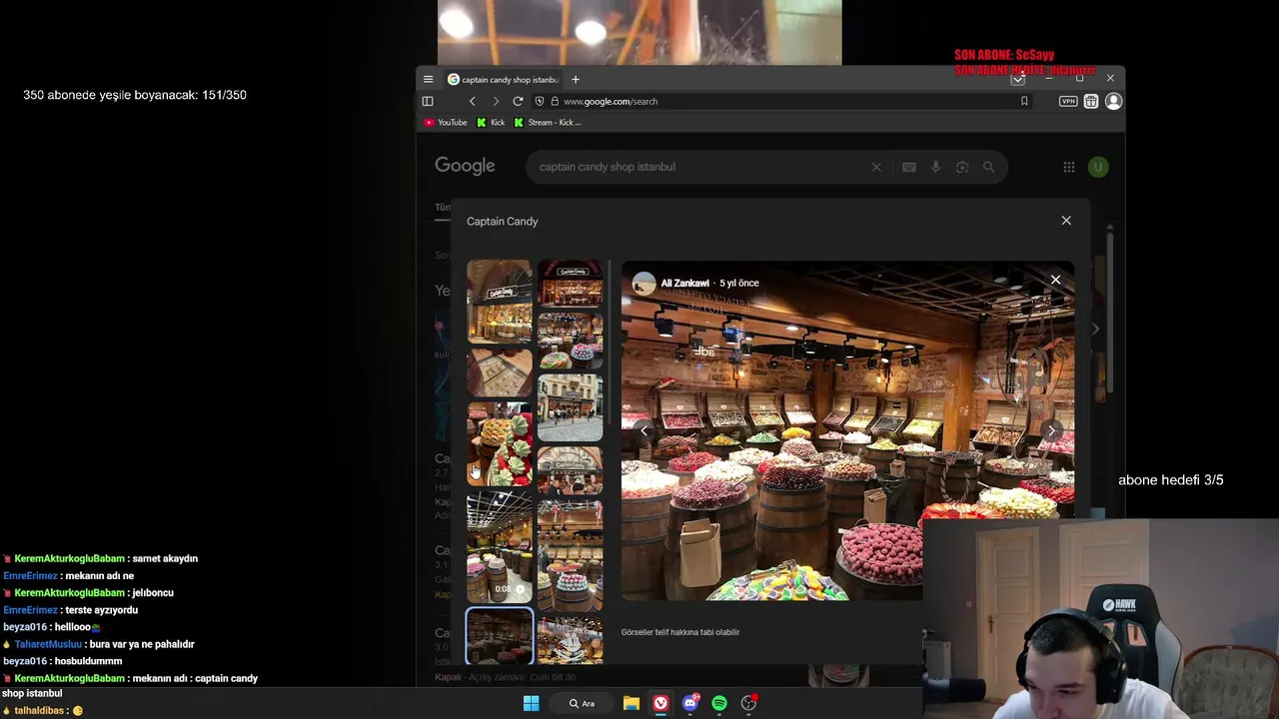
Task: Open OBS Studio from the taskbar
Action: click(x=748, y=703)
